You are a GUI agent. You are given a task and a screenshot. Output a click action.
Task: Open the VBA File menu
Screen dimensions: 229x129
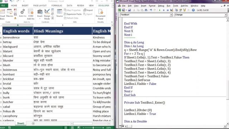click(124, 6)
